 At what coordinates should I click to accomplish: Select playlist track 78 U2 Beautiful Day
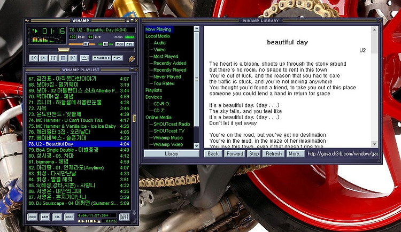[x=79, y=144]
